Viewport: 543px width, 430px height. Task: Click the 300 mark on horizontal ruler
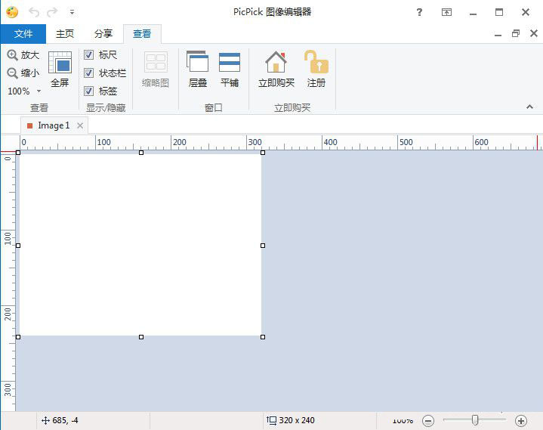point(255,142)
